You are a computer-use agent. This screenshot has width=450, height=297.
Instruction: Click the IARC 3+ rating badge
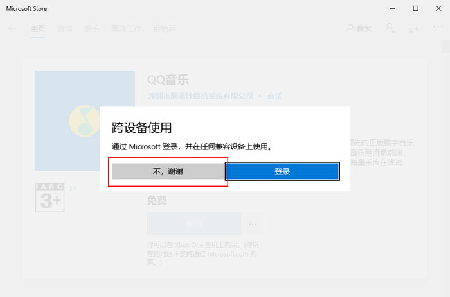pyautogui.click(x=50, y=198)
